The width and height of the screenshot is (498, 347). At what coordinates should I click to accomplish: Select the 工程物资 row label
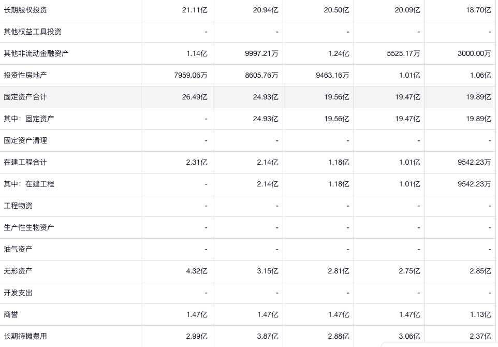(18, 206)
